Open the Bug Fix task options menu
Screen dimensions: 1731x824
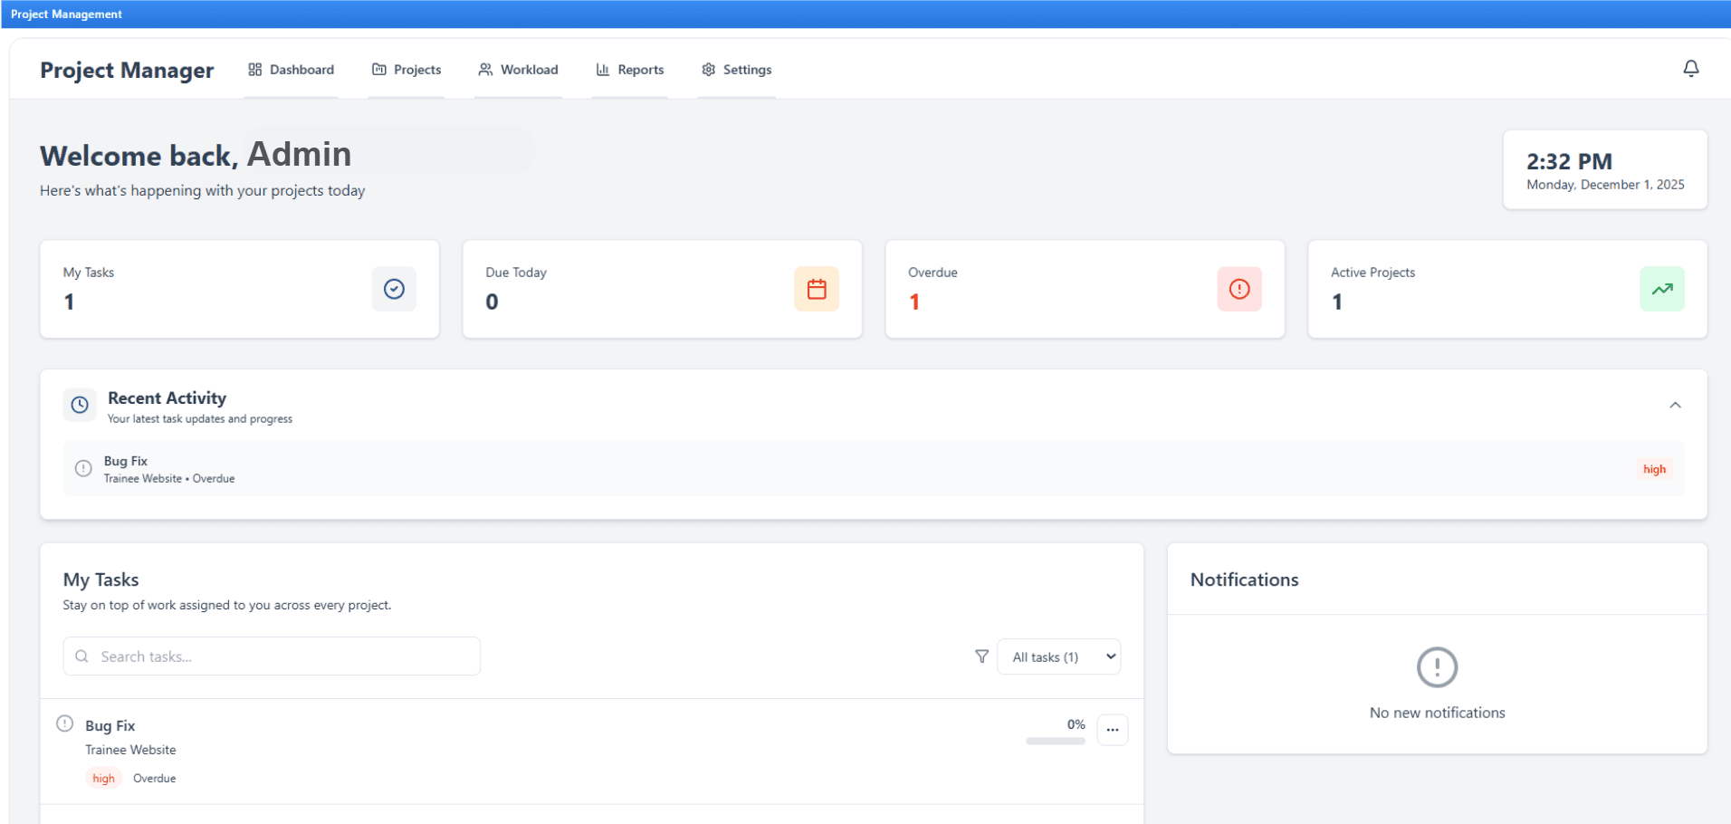tap(1112, 729)
